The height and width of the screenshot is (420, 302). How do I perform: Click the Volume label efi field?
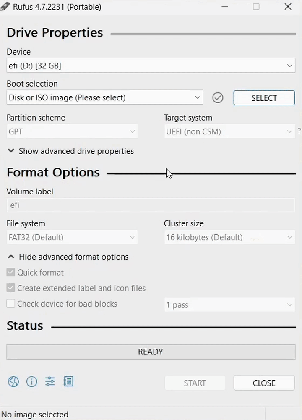click(151, 205)
